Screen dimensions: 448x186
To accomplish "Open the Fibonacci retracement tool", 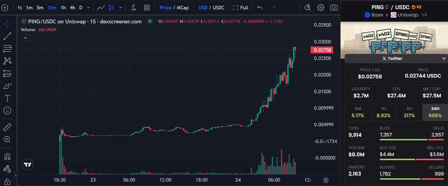I will pyautogui.click(x=7, y=48).
